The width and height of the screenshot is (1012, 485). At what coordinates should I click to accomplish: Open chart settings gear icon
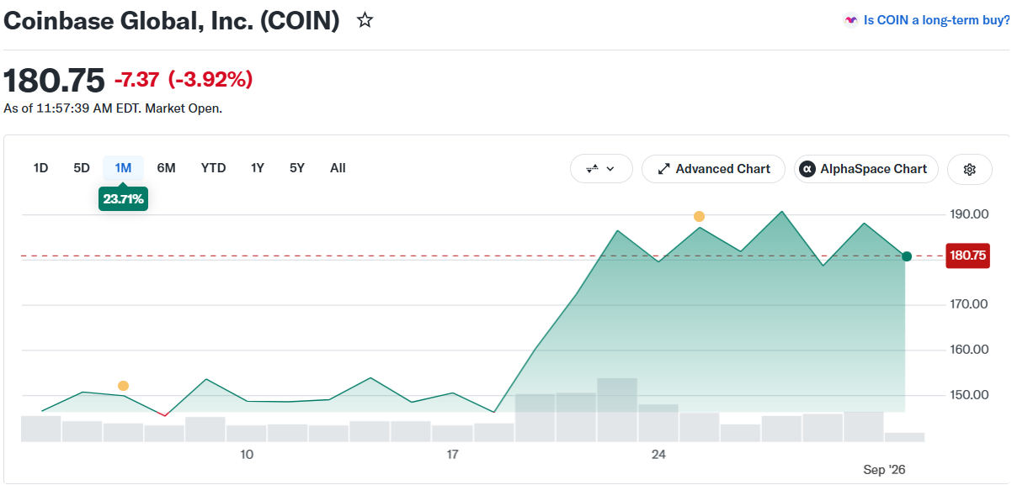(x=969, y=169)
